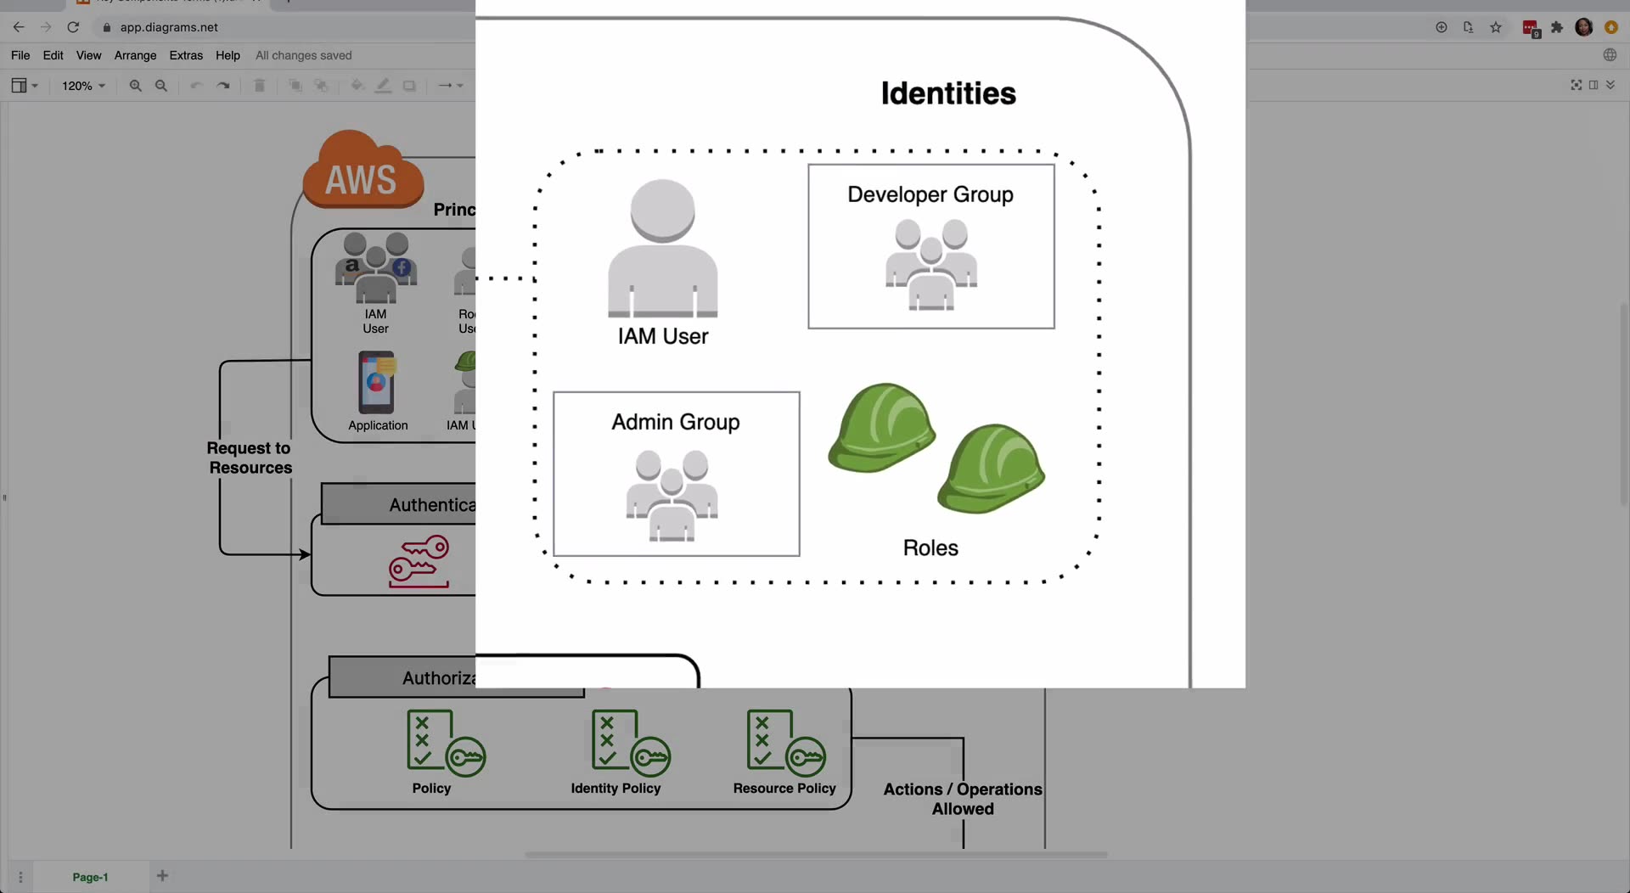Open the Extras menu
1630x893 pixels.
click(186, 55)
